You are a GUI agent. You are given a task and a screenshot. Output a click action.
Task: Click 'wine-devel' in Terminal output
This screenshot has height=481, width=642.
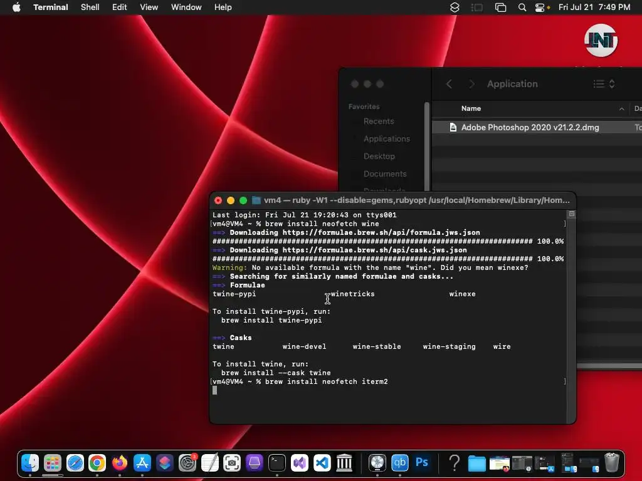[304, 346]
